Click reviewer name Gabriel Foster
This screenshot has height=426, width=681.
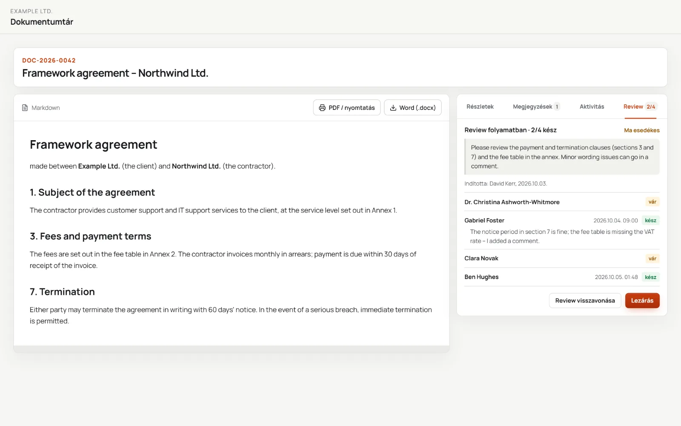[x=484, y=220]
